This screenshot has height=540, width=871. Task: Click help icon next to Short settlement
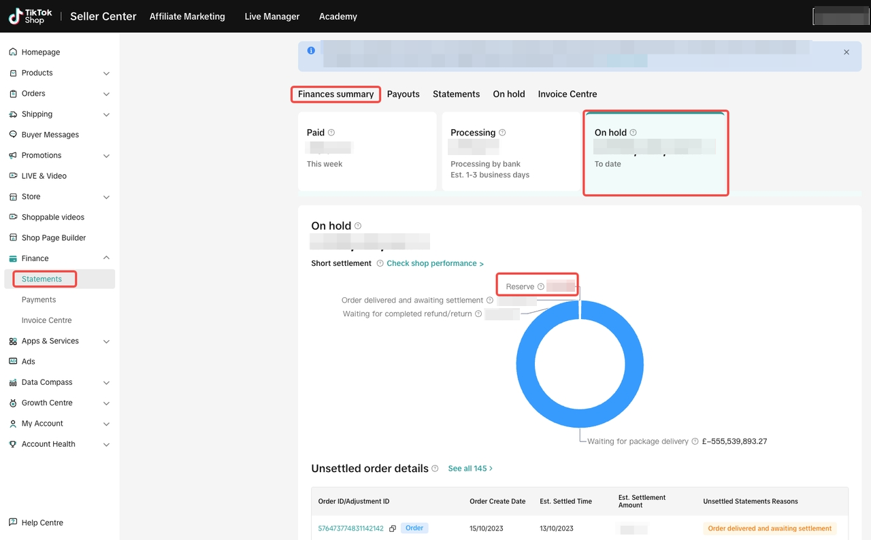coord(380,263)
